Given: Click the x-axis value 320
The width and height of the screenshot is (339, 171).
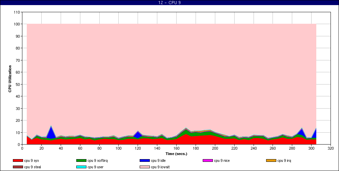Looking at the screenshot, I should coord(331,149).
